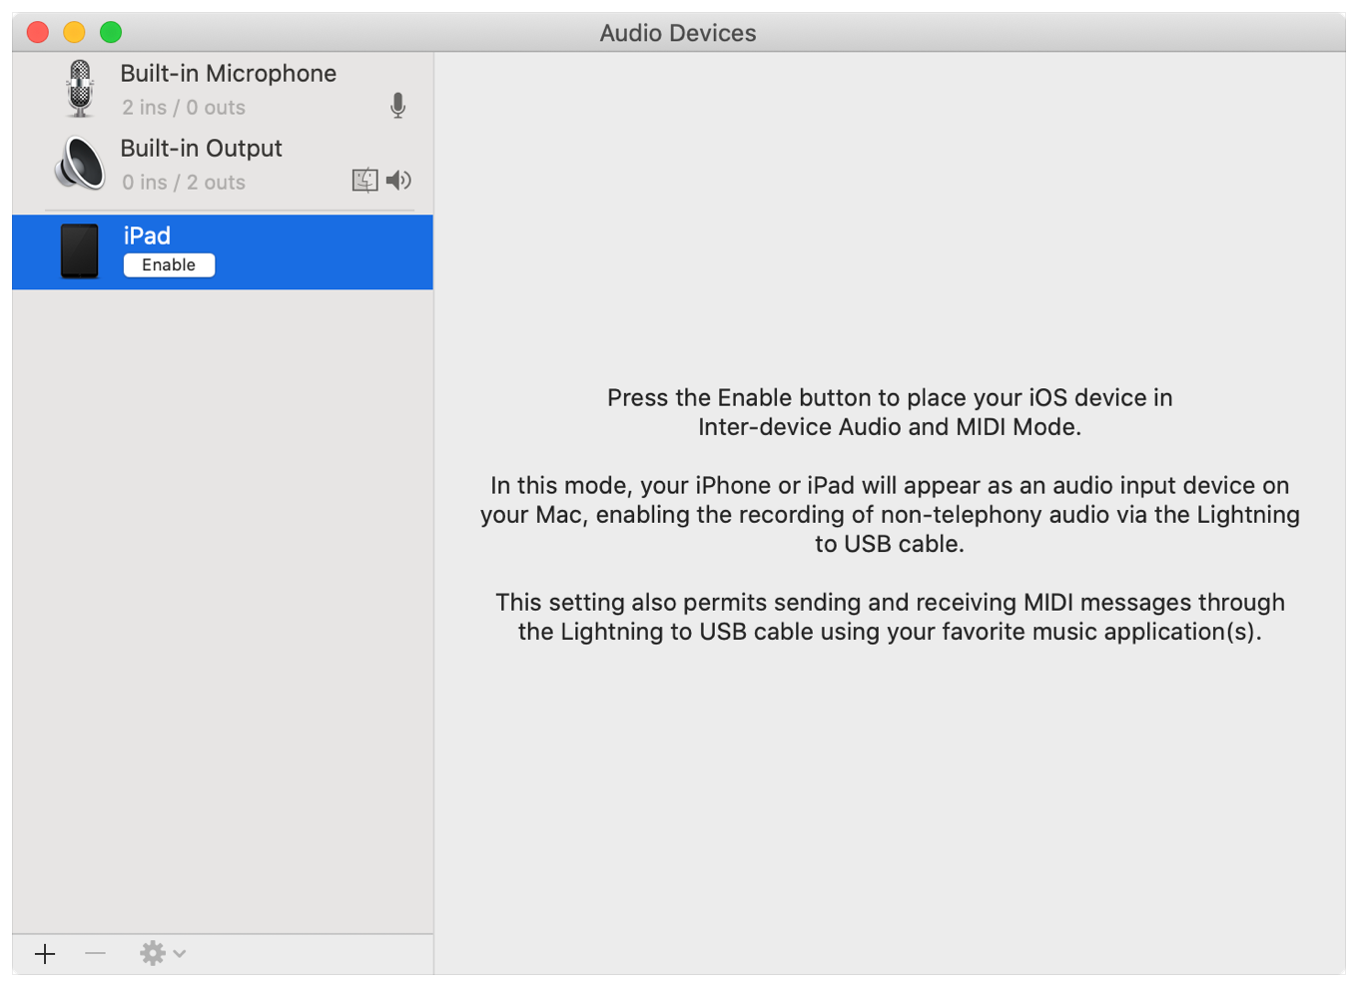
Task: Select the Built-in Microphone name label
Action: (x=228, y=74)
